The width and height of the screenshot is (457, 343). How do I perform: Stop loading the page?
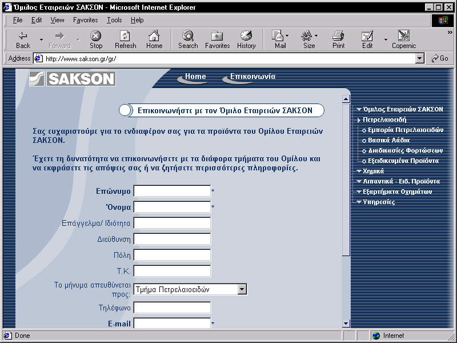pyautogui.click(x=96, y=40)
